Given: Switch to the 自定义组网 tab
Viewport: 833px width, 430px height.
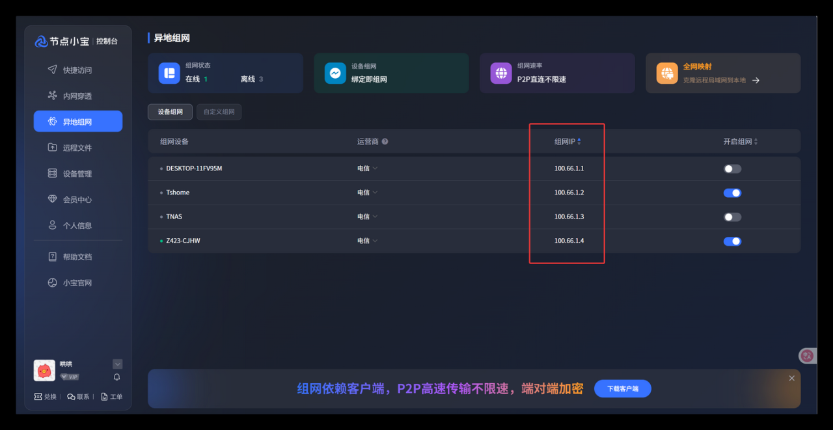Looking at the screenshot, I should tap(219, 112).
